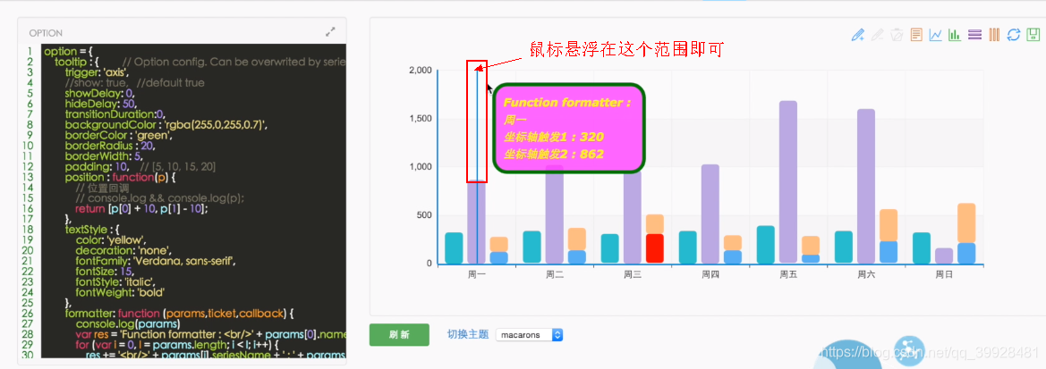Image resolution: width=1046 pixels, height=369 pixels.
Task: Click the greyed-out clear marks trash icon
Action: [x=897, y=34]
